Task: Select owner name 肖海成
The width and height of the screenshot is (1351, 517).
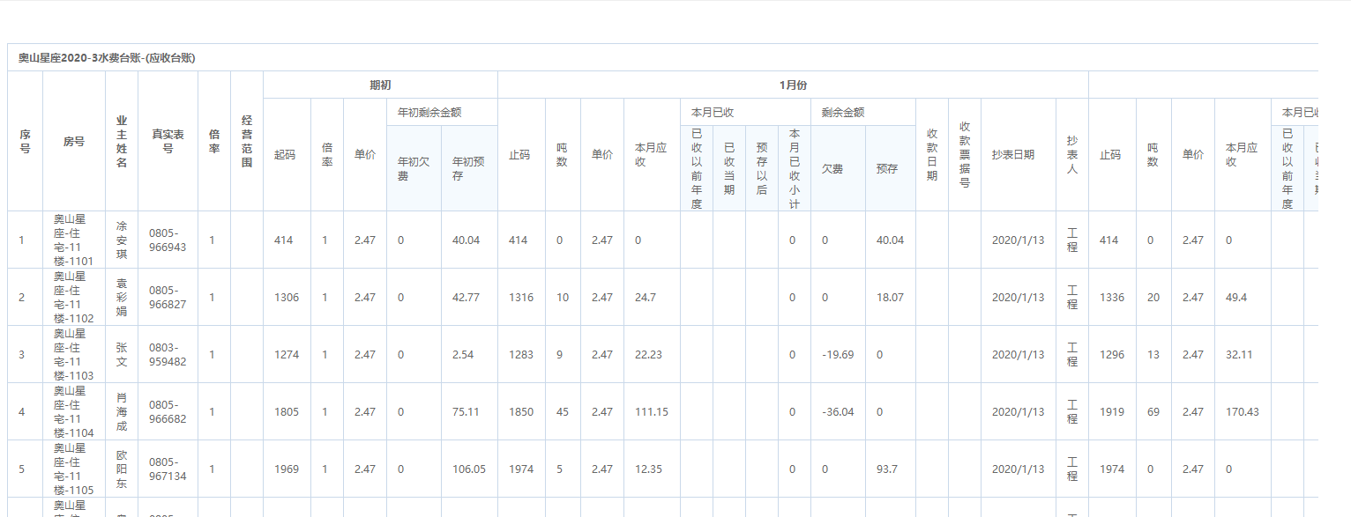Action: tap(122, 411)
